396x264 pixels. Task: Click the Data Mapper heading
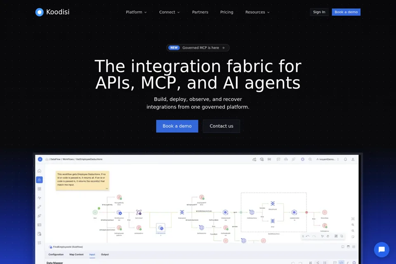pos(54,262)
